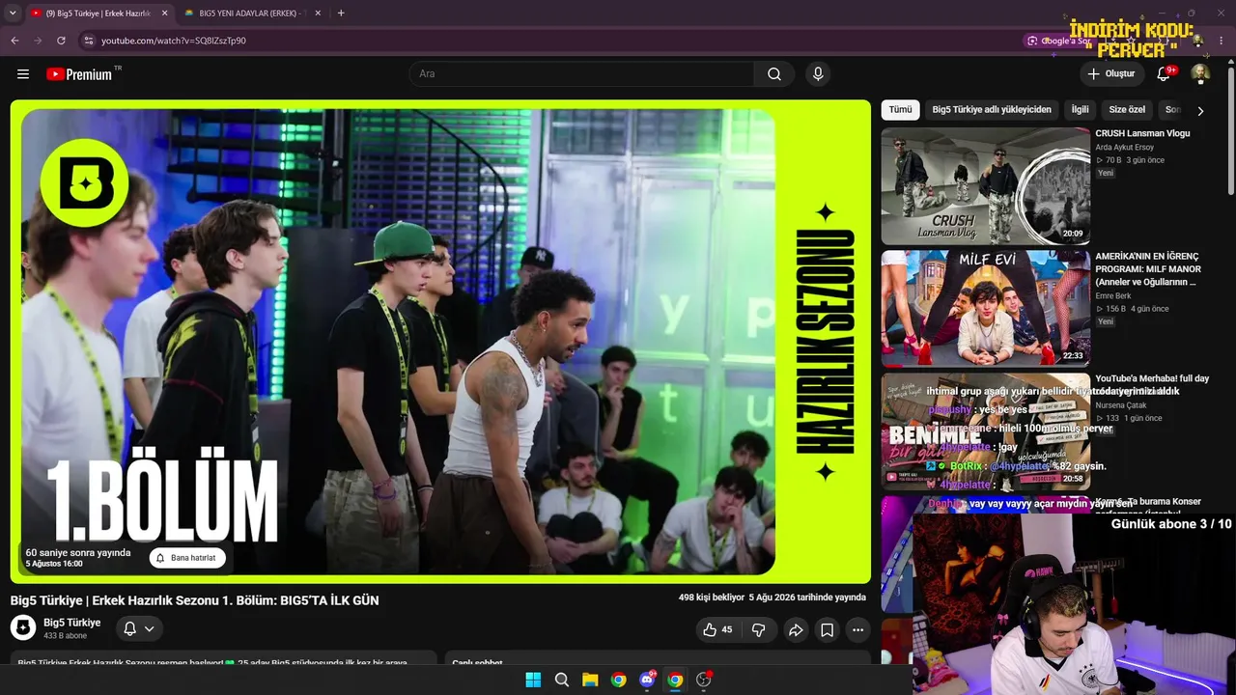Screen dimensions: 1236x695
Task: Open Big5 Türkiye channel name link
Action: 72,623
